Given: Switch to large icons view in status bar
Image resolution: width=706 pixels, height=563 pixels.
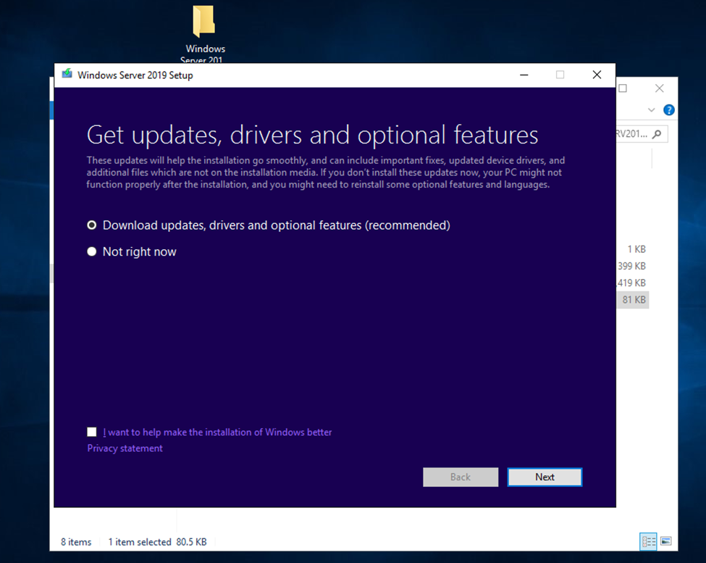Looking at the screenshot, I should [666, 541].
